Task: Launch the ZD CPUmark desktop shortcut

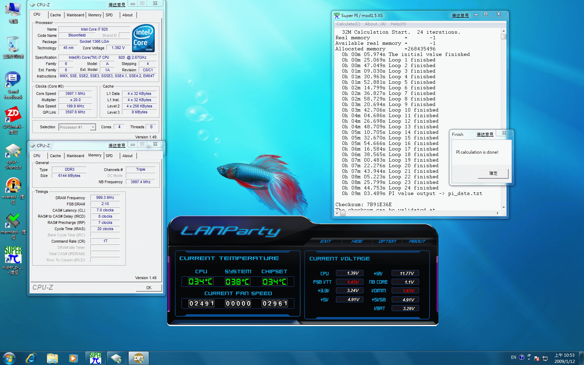Action: [13, 120]
